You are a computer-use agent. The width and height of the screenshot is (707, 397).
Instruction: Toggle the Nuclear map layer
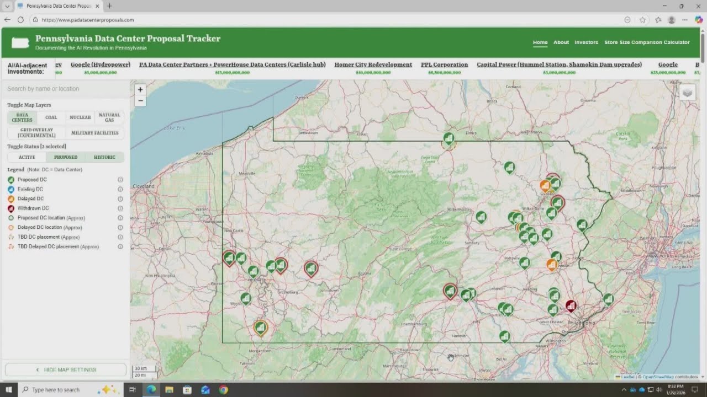(80, 117)
